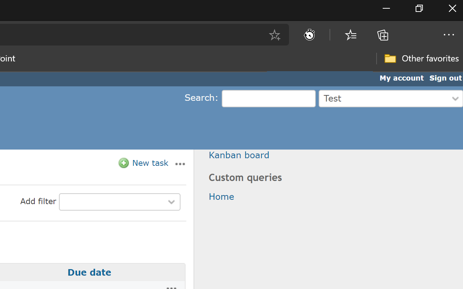Open the row actions ellipsis below Due date

click(x=171, y=288)
